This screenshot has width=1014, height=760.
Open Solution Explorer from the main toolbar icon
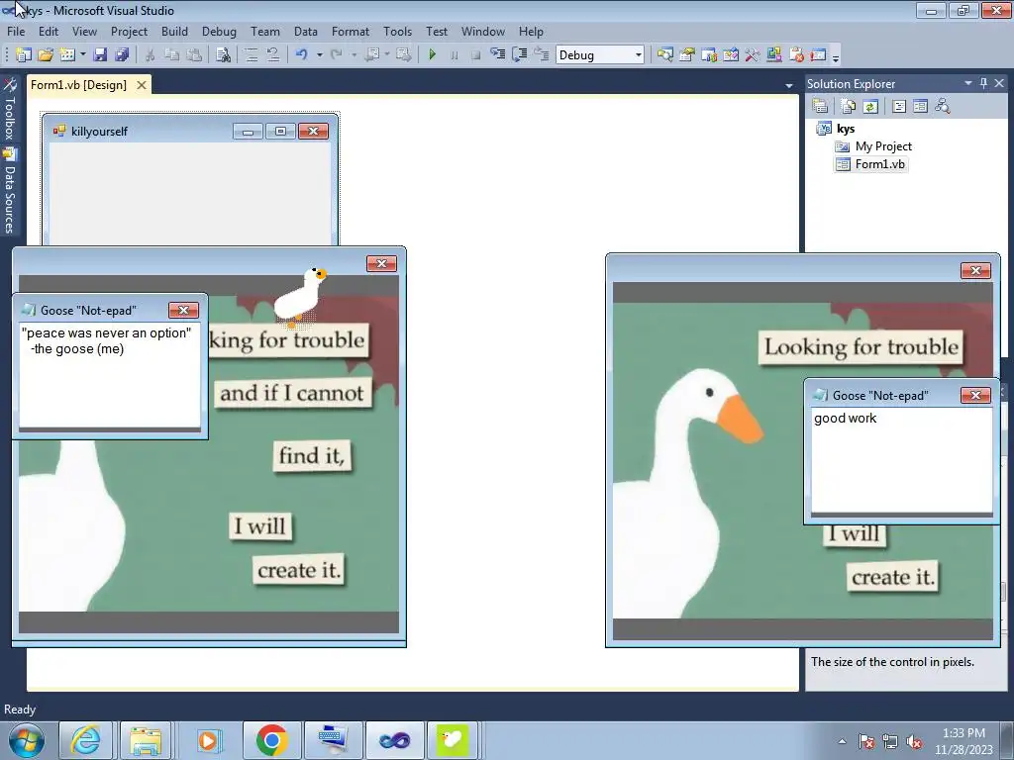coord(664,55)
